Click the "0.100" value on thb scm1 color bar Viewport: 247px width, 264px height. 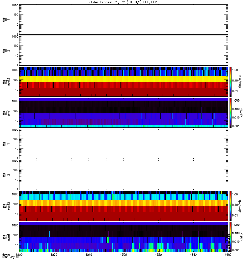[x=236, y=109]
